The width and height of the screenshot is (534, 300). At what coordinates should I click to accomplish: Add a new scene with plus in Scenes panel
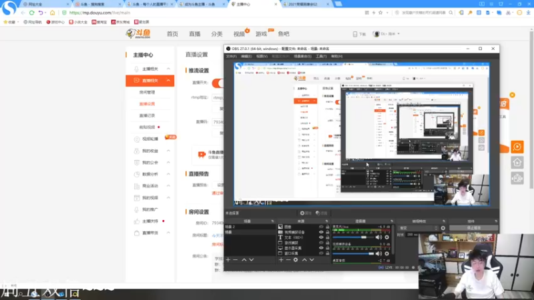point(228,260)
